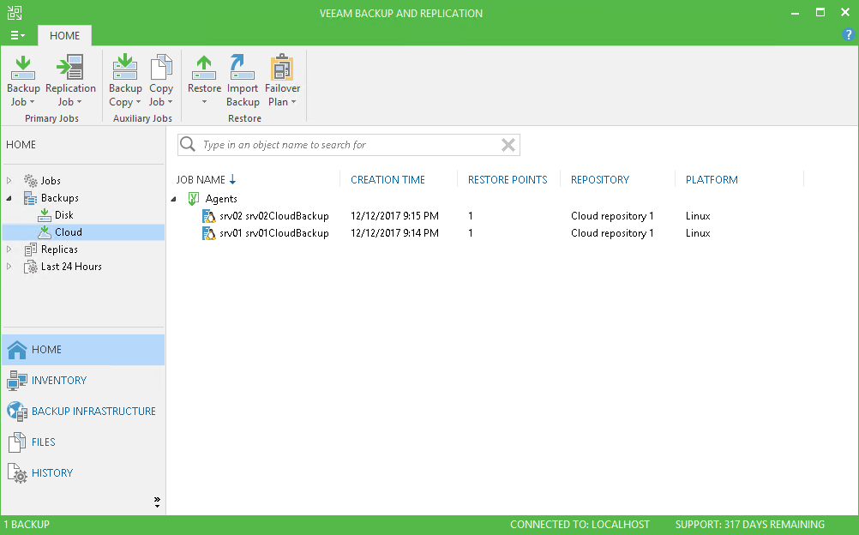Click the srv02 Linux agent icon
The image size is (859, 535).
coord(208,216)
